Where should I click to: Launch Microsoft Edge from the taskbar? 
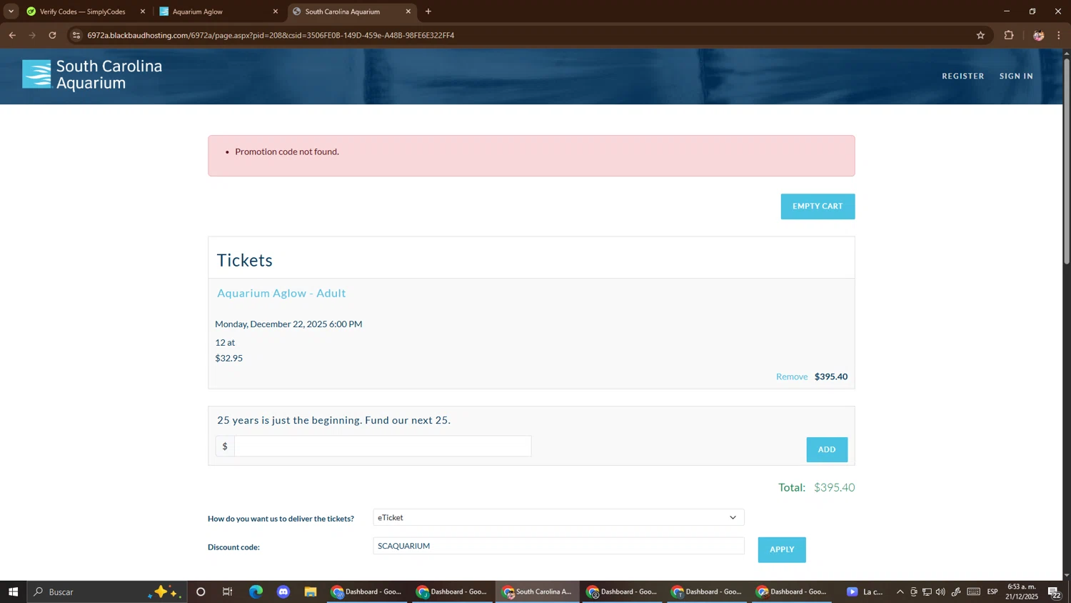point(256,592)
